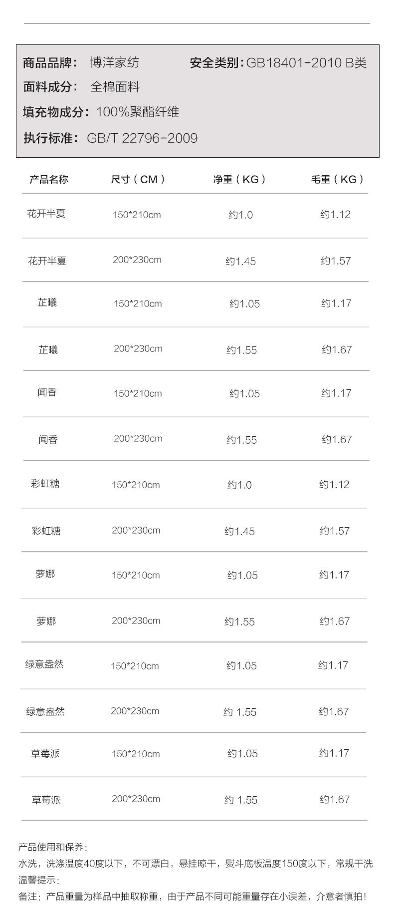
Task: Click the 产品使用和保养 care heading
Action: point(53,847)
